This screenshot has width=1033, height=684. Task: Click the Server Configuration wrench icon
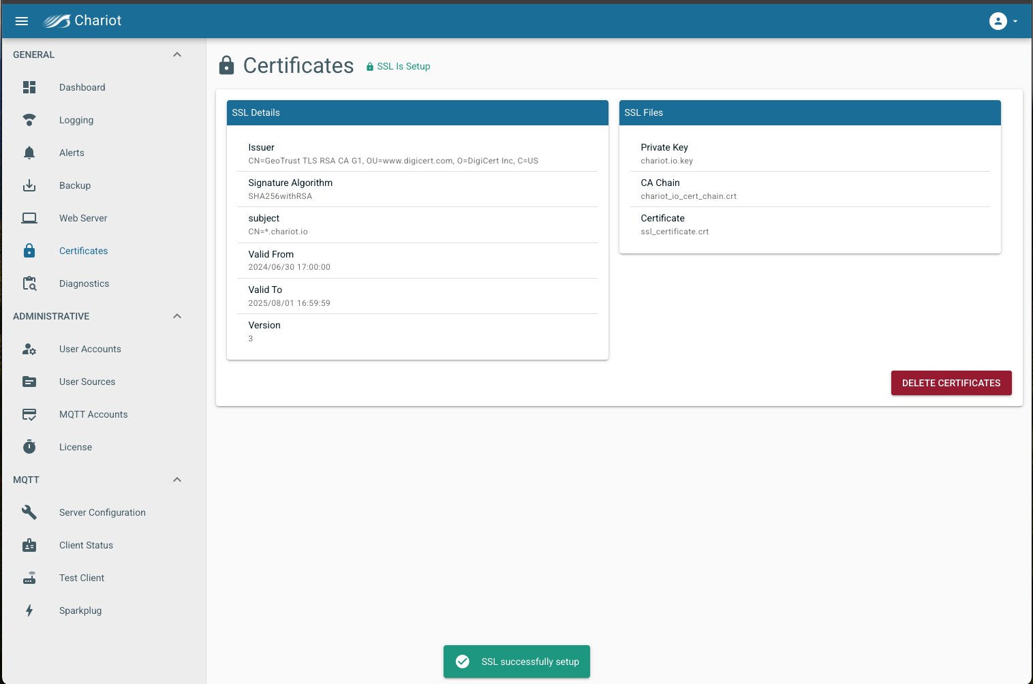[x=29, y=512]
